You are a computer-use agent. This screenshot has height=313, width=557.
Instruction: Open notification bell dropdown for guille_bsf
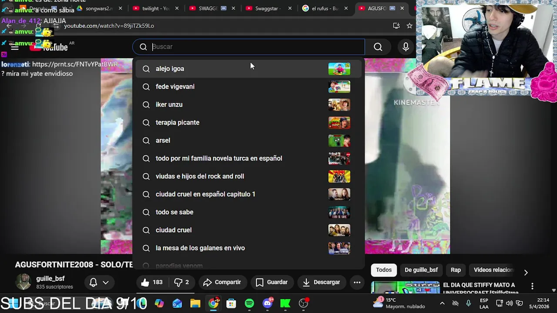tap(99, 282)
